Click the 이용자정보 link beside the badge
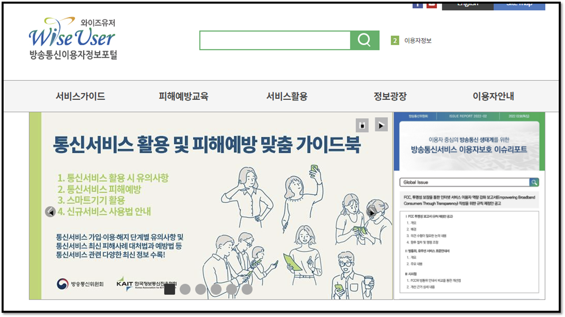The width and height of the screenshot is (565, 317). tap(418, 41)
